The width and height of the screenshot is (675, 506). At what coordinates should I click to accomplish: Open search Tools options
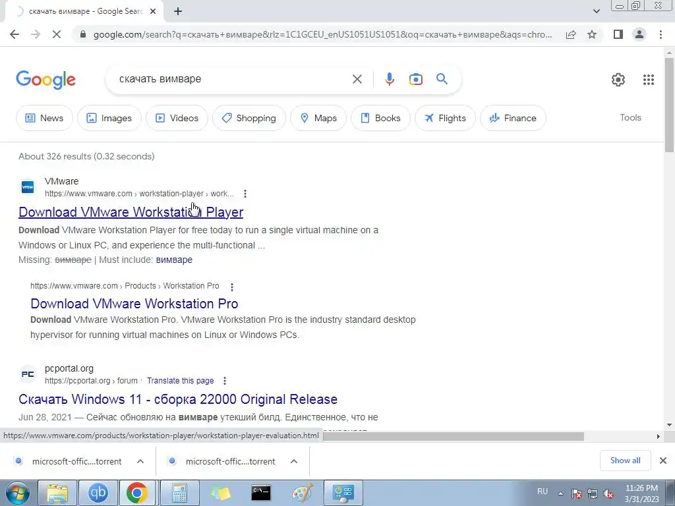point(630,117)
